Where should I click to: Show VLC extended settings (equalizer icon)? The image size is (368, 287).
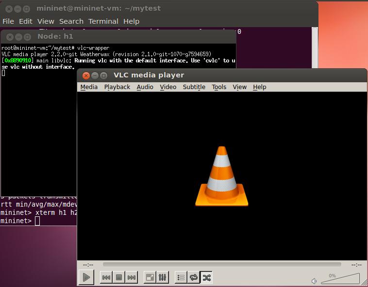click(x=163, y=277)
